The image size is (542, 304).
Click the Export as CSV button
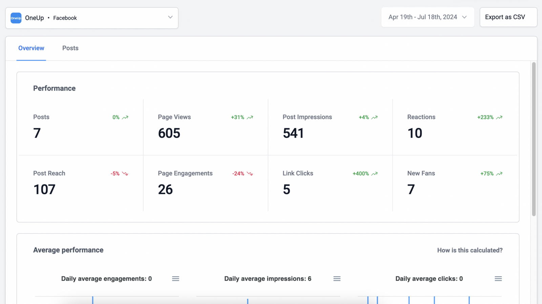(508, 17)
